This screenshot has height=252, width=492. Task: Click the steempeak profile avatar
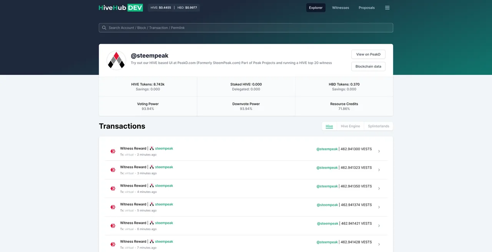[116, 60]
